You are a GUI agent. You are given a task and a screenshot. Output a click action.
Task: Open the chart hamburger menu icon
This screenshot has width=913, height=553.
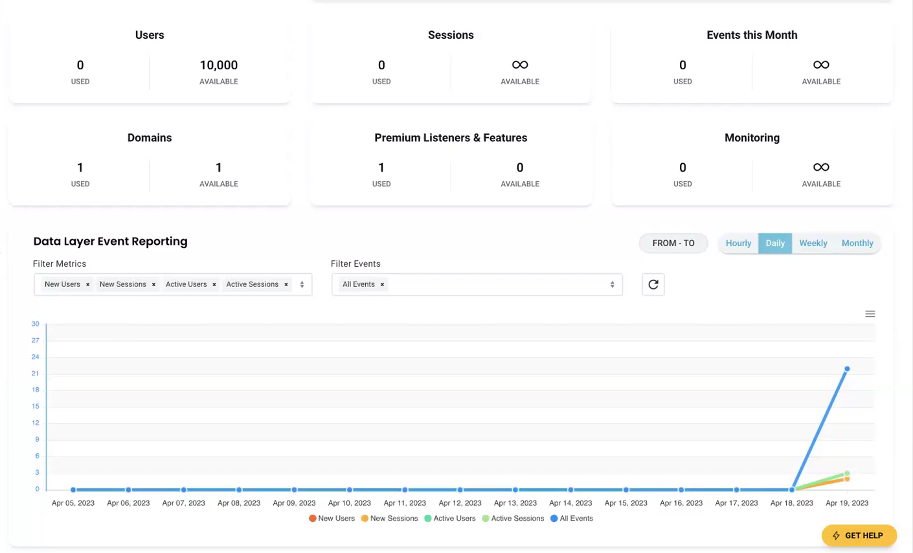870,314
